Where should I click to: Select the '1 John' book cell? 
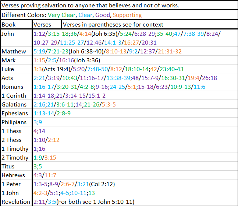(x=17, y=192)
